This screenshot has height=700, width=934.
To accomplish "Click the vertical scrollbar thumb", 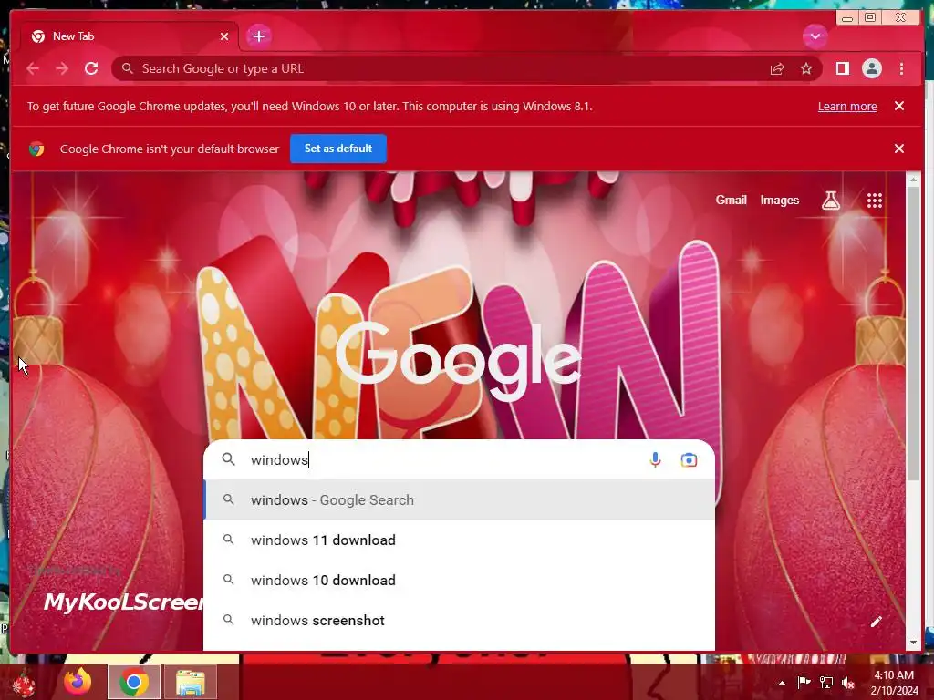I will (x=913, y=334).
